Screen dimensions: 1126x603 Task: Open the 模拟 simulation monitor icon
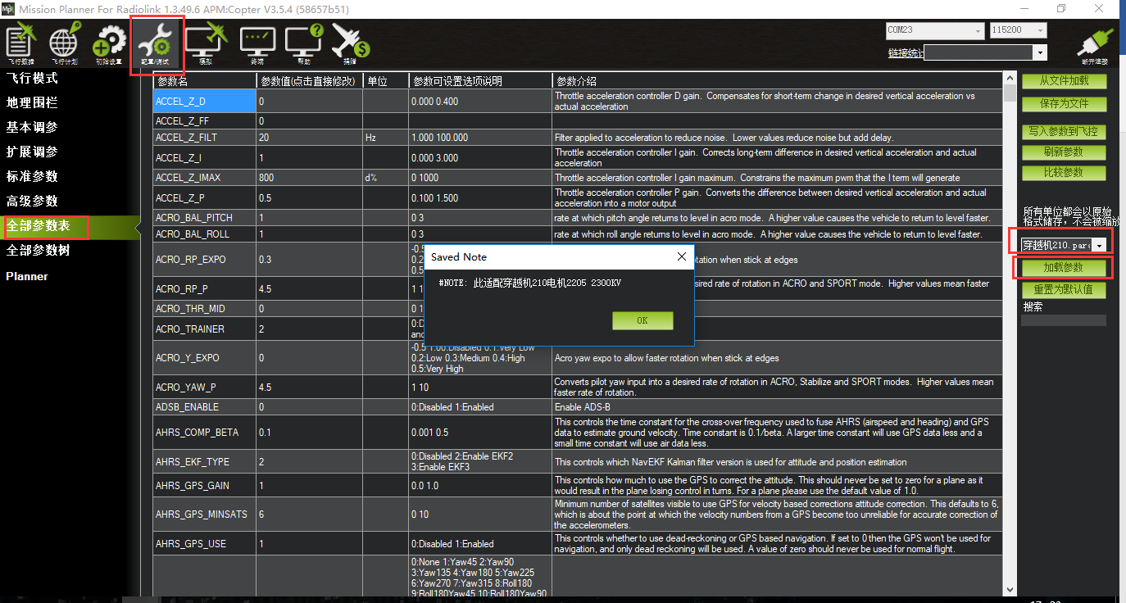pos(205,43)
